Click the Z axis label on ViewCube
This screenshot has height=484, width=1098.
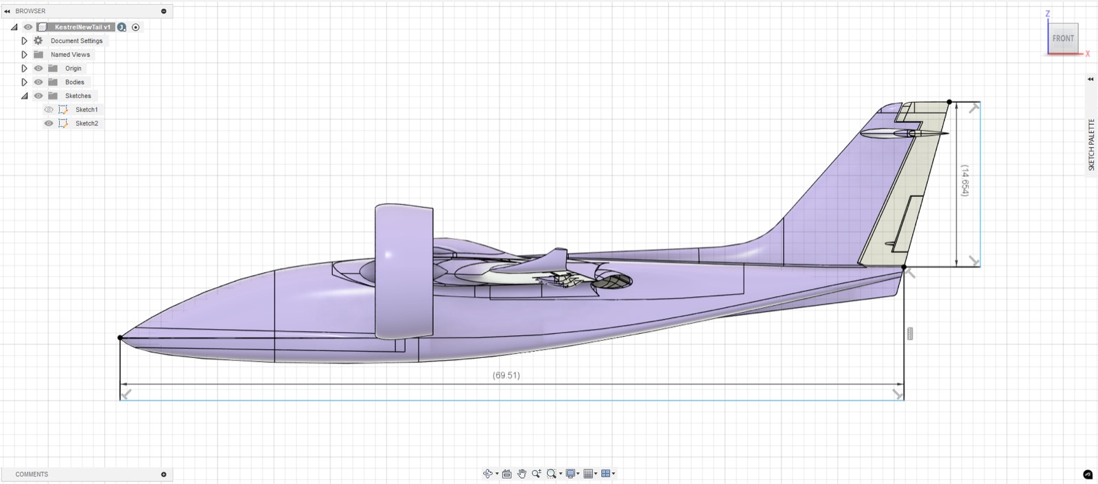tap(1047, 14)
